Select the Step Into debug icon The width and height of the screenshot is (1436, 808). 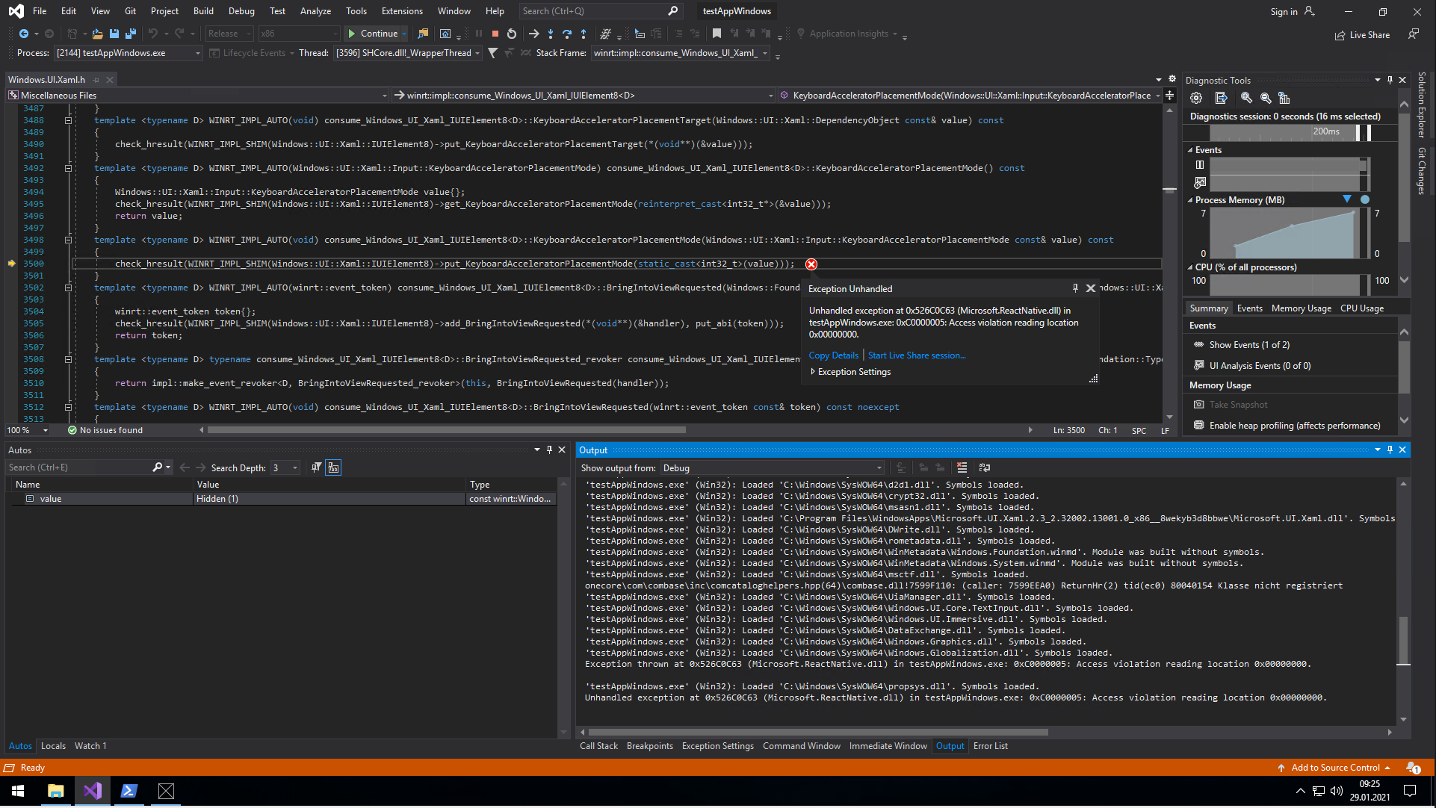click(551, 34)
